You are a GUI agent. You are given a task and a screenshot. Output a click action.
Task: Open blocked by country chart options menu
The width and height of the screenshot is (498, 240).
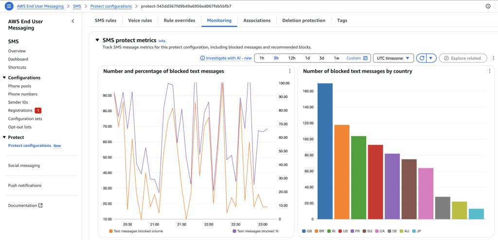click(489, 71)
